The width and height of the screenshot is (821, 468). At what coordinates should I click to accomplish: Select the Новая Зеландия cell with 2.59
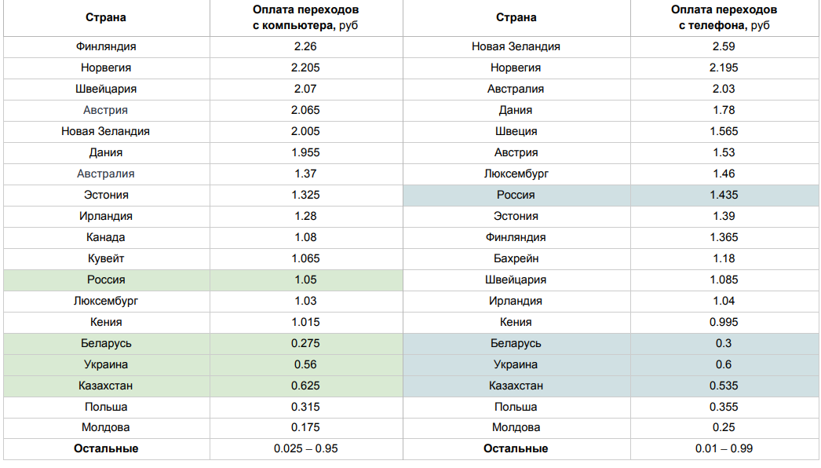click(516, 46)
